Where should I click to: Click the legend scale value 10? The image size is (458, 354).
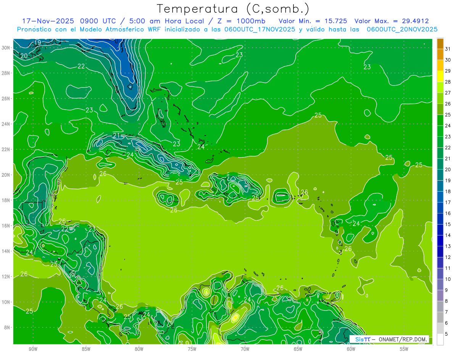pos(448,279)
